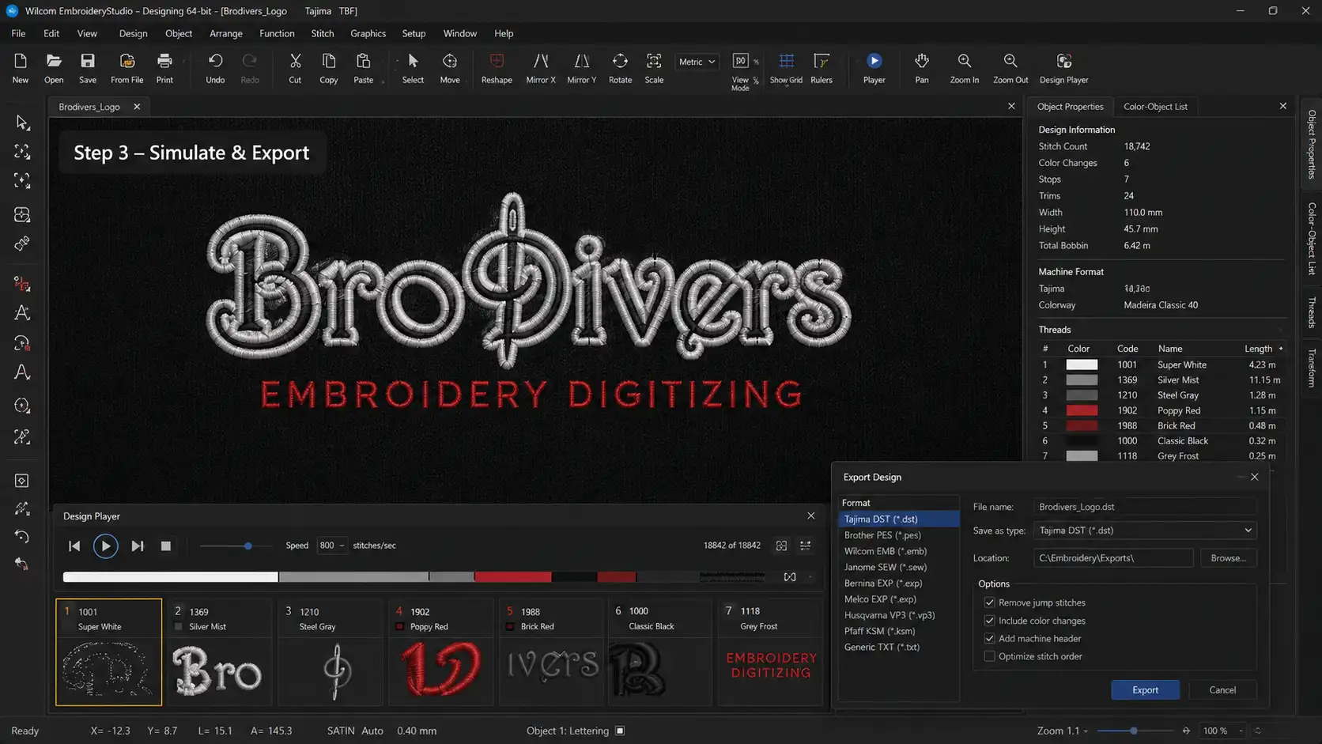Toggle the Silver Mist 1369 color block checkbox
1322x744 pixels.
178,627
